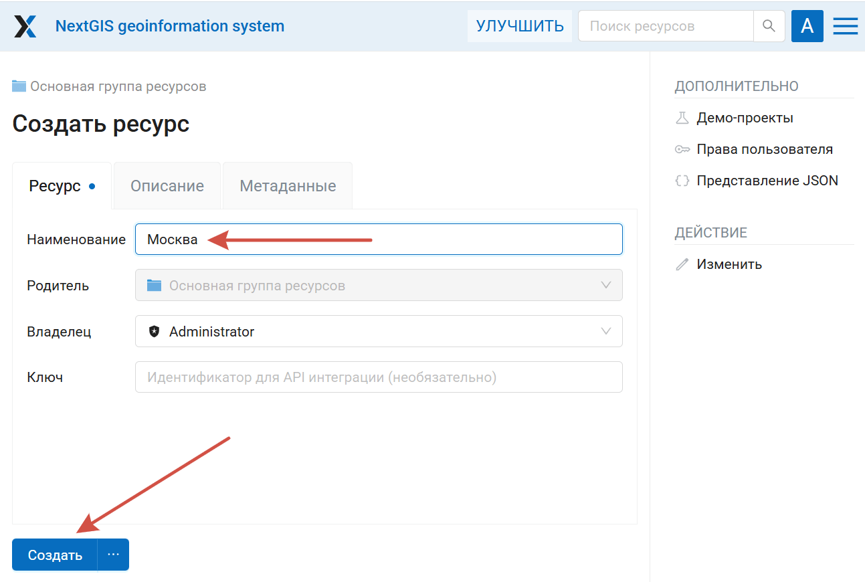Select the Ресурс tab
Image resolution: width=865 pixels, height=582 pixels.
click(55, 186)
